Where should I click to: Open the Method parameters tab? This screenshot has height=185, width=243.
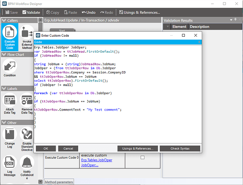59,182
